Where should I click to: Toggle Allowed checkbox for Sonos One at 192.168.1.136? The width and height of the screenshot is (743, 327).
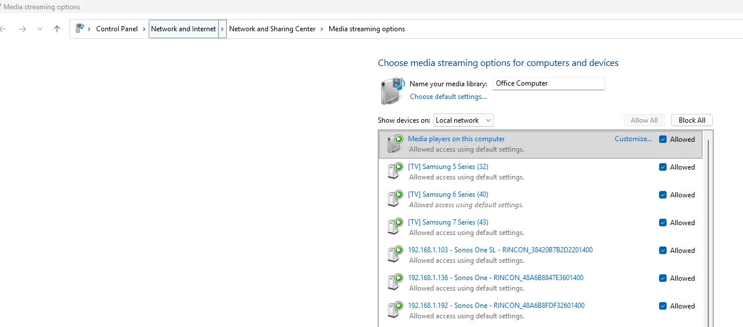point(663,278)
